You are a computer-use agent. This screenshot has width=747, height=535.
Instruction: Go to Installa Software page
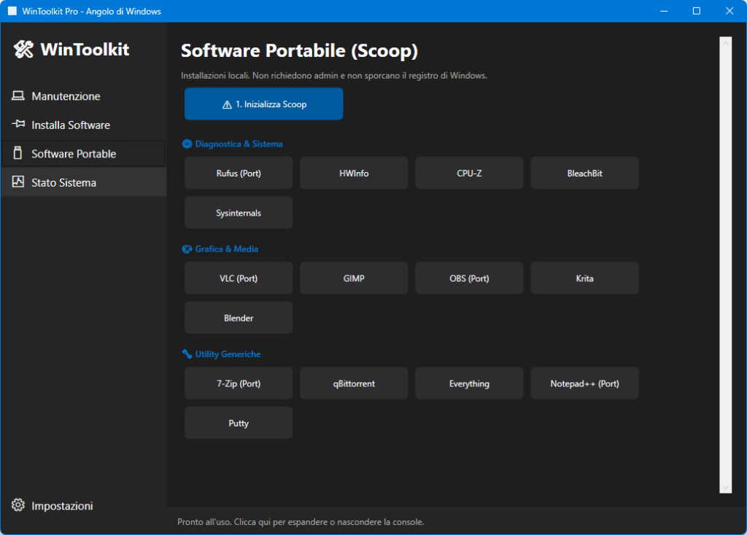[83, 125]
